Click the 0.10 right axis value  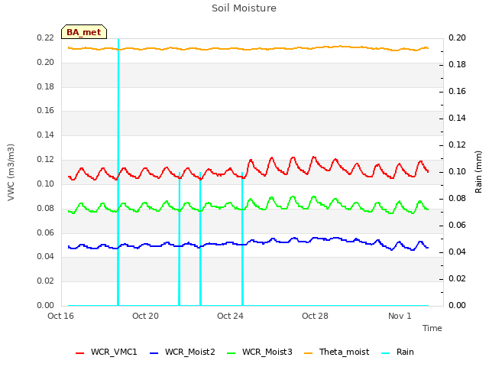[457, 171]
